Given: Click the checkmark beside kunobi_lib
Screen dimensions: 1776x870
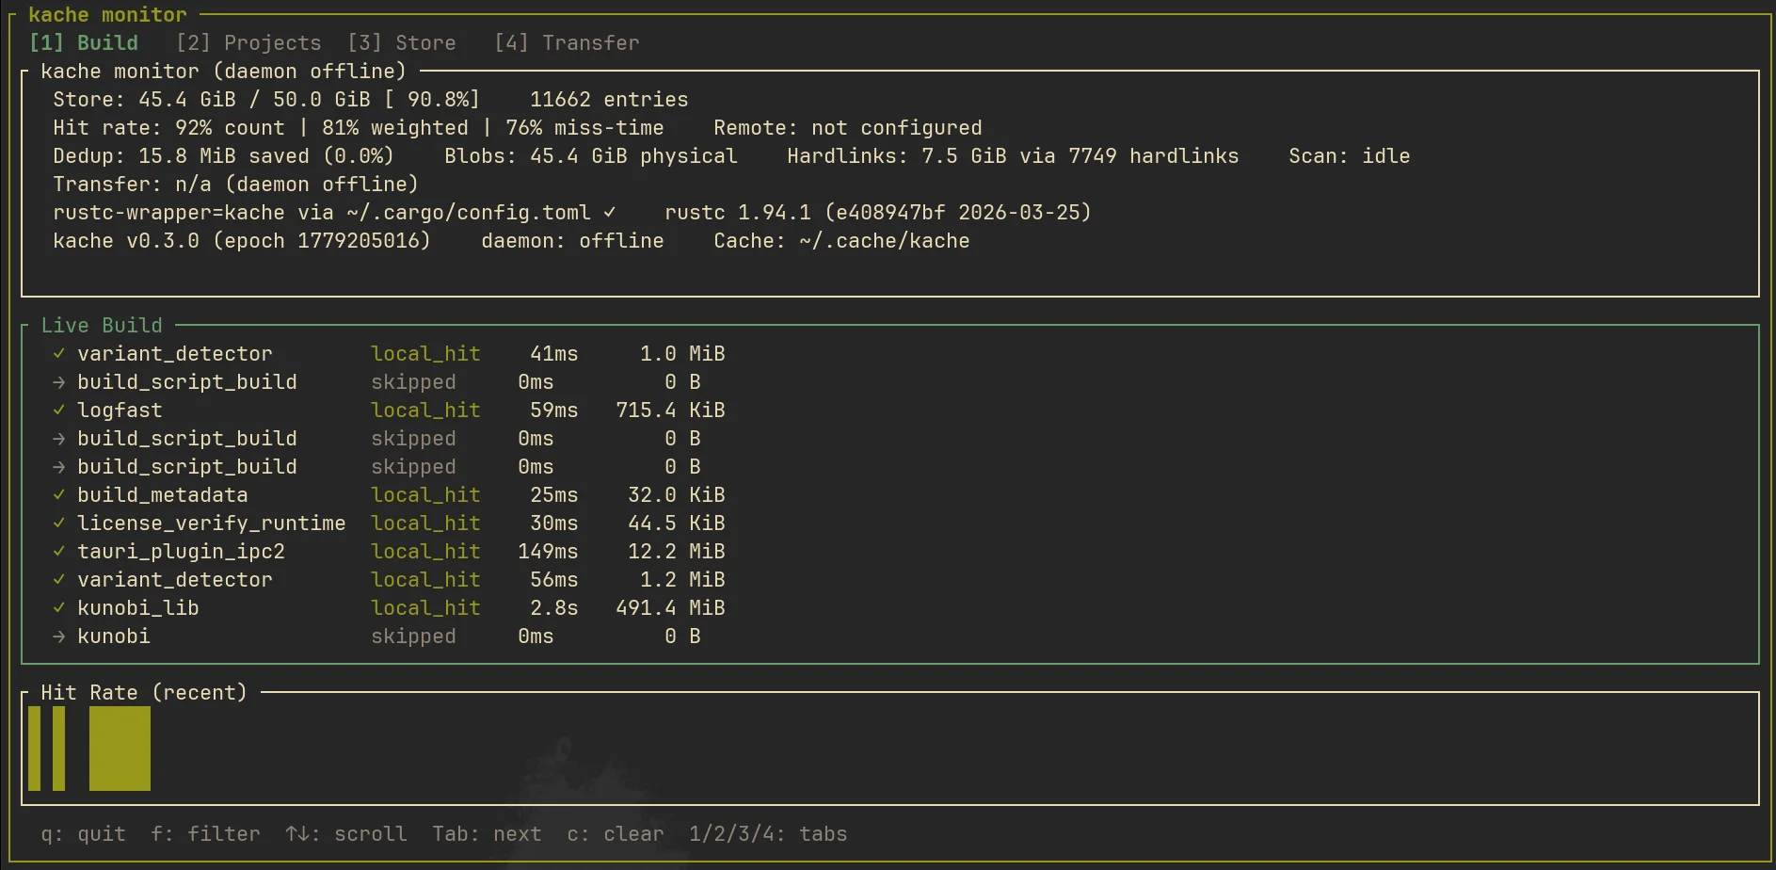Looking at the screenshot, I should [59, 608].
